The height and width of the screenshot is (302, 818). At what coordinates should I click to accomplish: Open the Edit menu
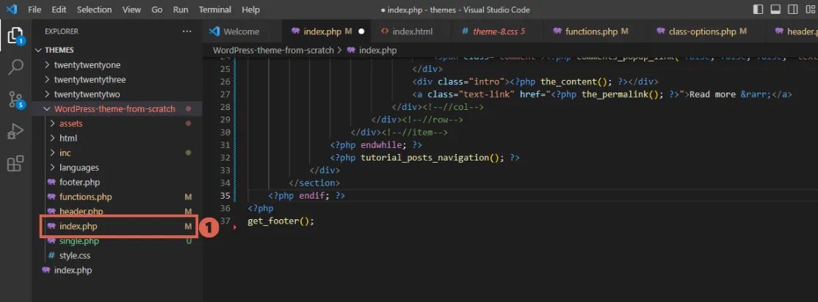click(x=59, y=10)
